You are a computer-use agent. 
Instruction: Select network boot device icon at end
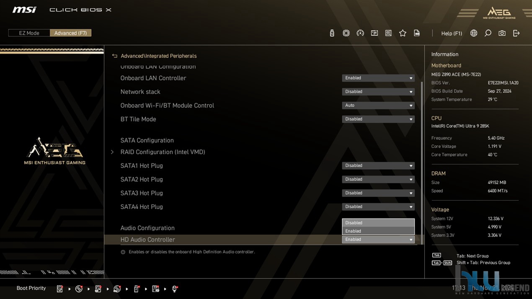[175, 289]
